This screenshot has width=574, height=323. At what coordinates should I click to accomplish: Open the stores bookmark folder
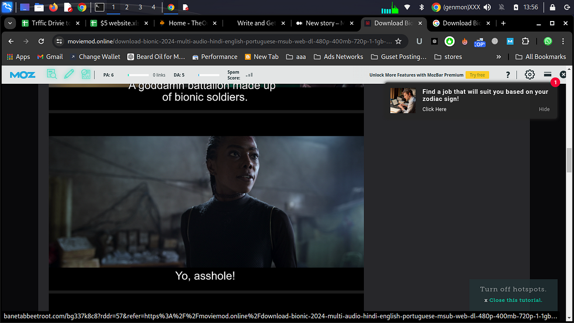[448, 56]
